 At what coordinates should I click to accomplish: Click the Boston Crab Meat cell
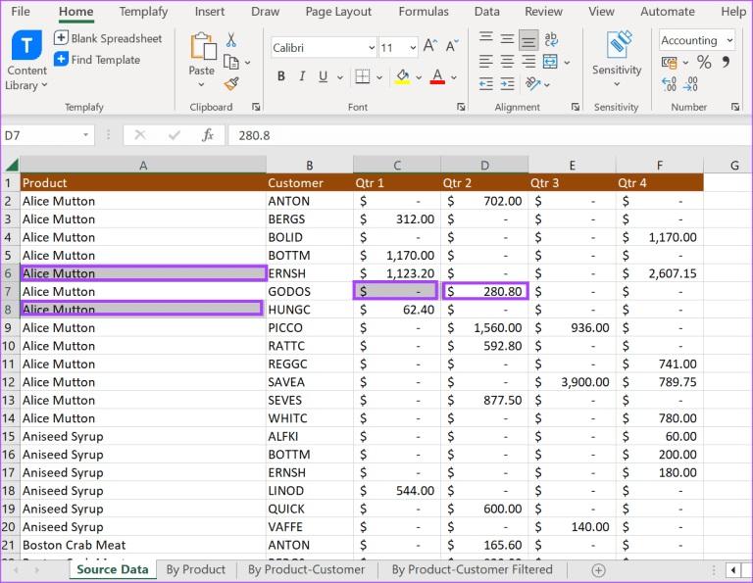143,545
